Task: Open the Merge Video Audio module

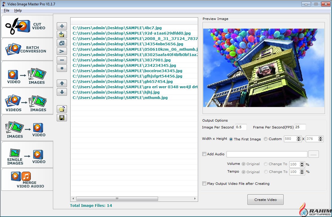Action: coord(27,180)
